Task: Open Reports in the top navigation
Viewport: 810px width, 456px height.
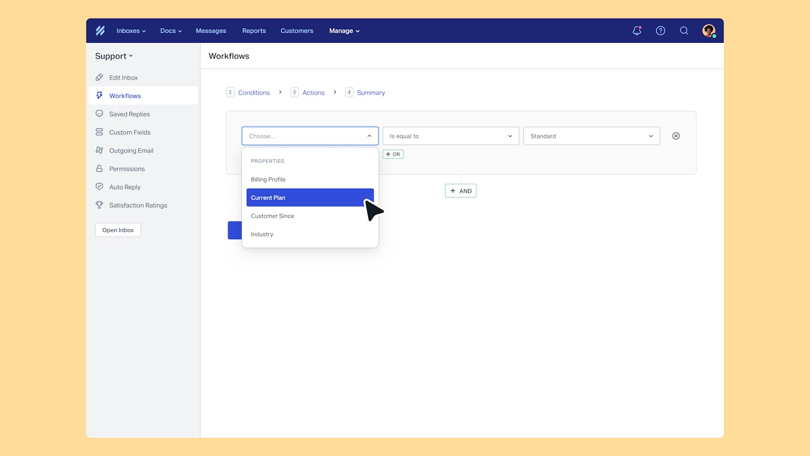Action: coord(254,31)
